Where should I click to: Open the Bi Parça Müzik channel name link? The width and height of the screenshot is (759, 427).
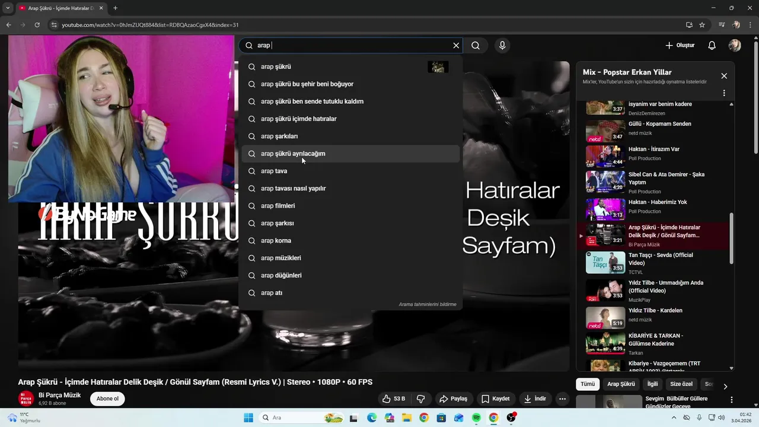pyautogui.click(x=59, y=395)
